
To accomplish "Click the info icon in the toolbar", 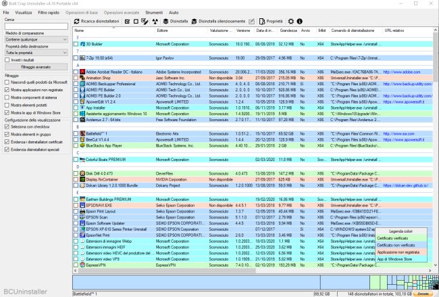I will [x=300, y=22].
